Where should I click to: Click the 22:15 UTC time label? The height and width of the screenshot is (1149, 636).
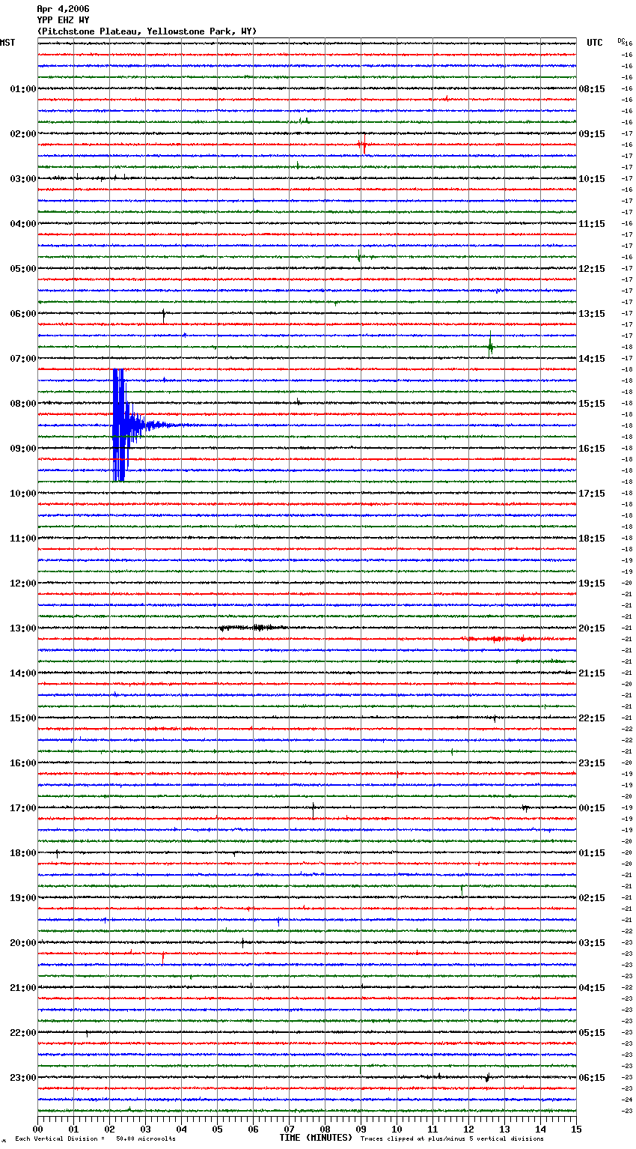592,718
